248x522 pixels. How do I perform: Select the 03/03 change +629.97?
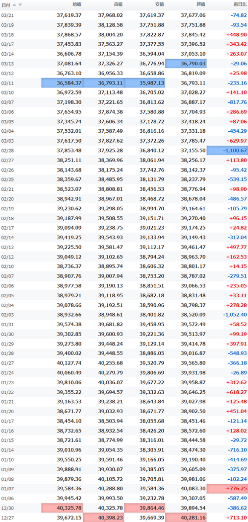point(237,141)
